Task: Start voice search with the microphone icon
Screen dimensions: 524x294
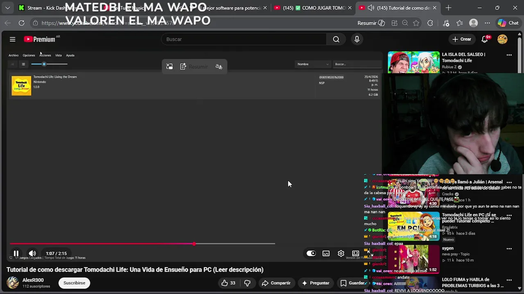Action: pos(357,39)
